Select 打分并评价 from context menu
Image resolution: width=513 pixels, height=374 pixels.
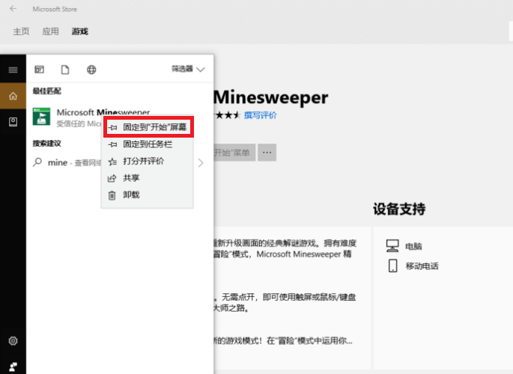point(143,161)
